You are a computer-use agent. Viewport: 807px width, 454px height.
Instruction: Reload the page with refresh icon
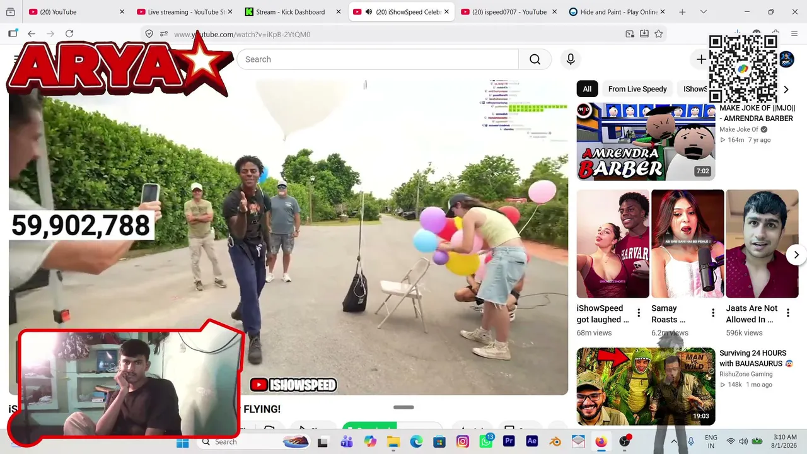coord(69,34)
